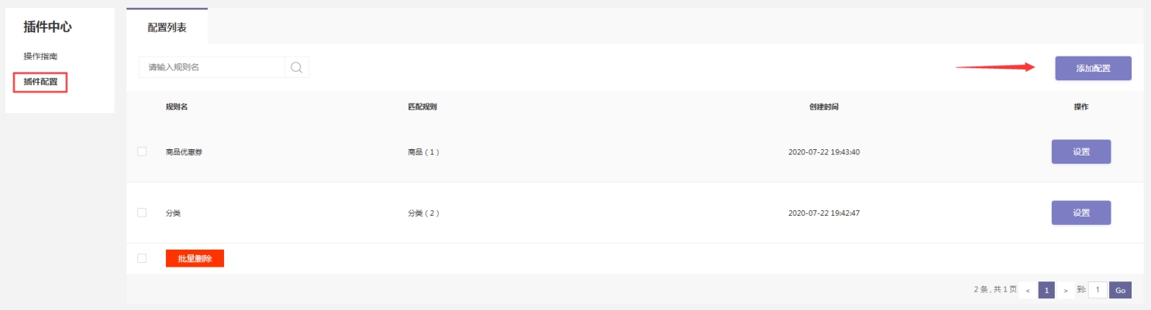
Task: Tick the checkbox for 分类 row
Action: point(142,213)
